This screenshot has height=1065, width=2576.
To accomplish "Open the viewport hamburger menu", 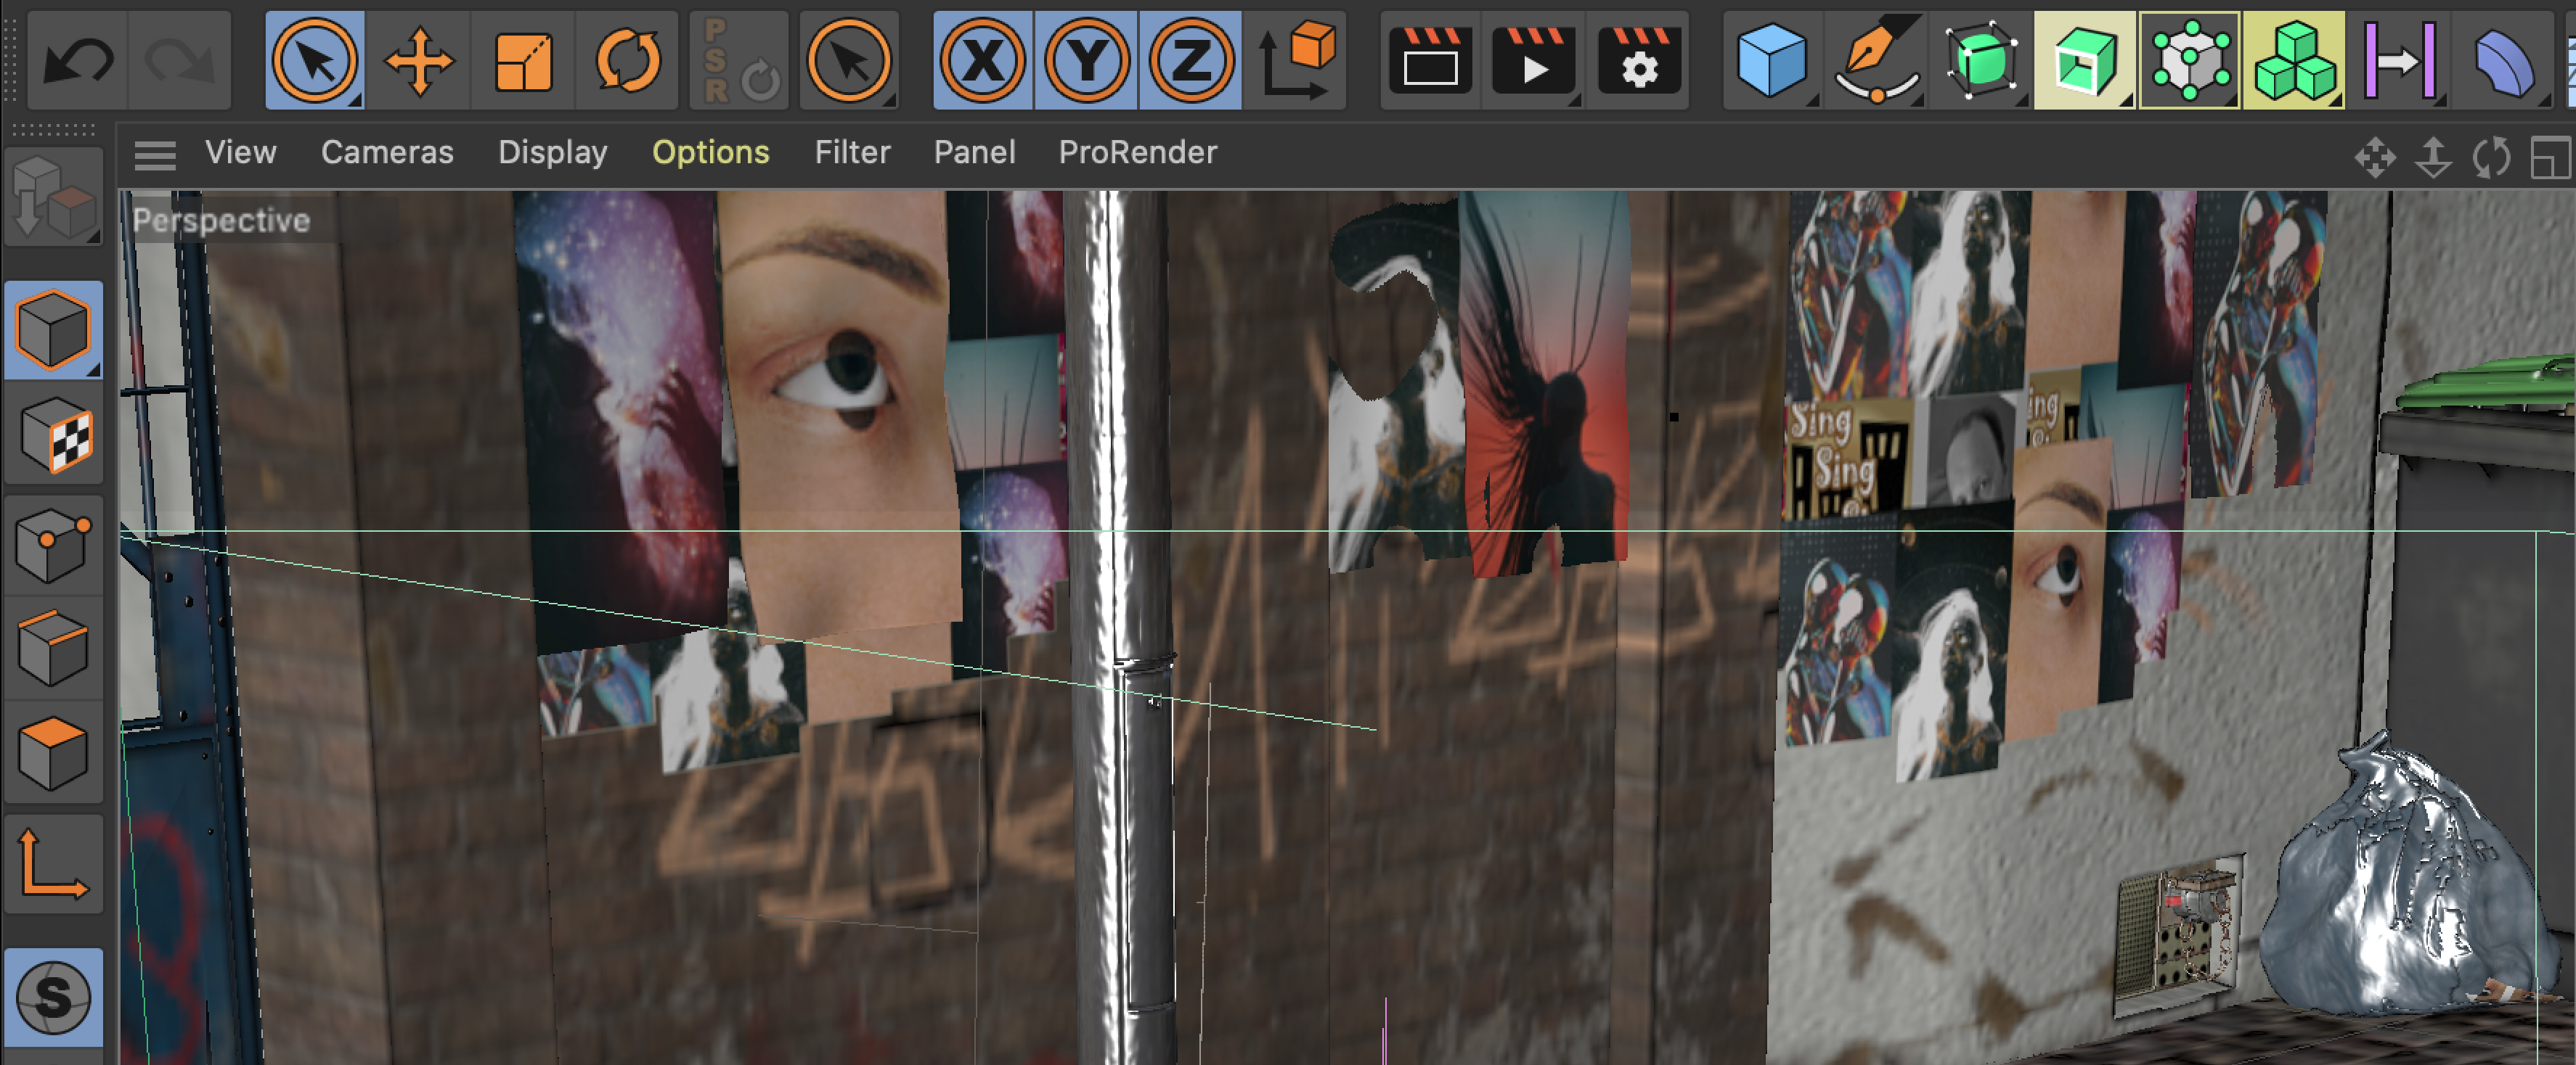I will click(155, 154).
